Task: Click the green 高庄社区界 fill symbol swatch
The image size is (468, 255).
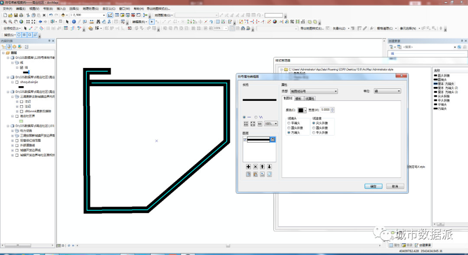Action: pyautogui.click(x=21, y=121)
